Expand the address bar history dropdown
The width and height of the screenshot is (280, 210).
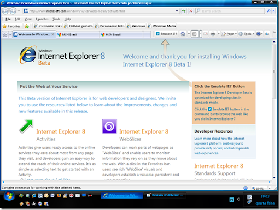pos(177,11)
